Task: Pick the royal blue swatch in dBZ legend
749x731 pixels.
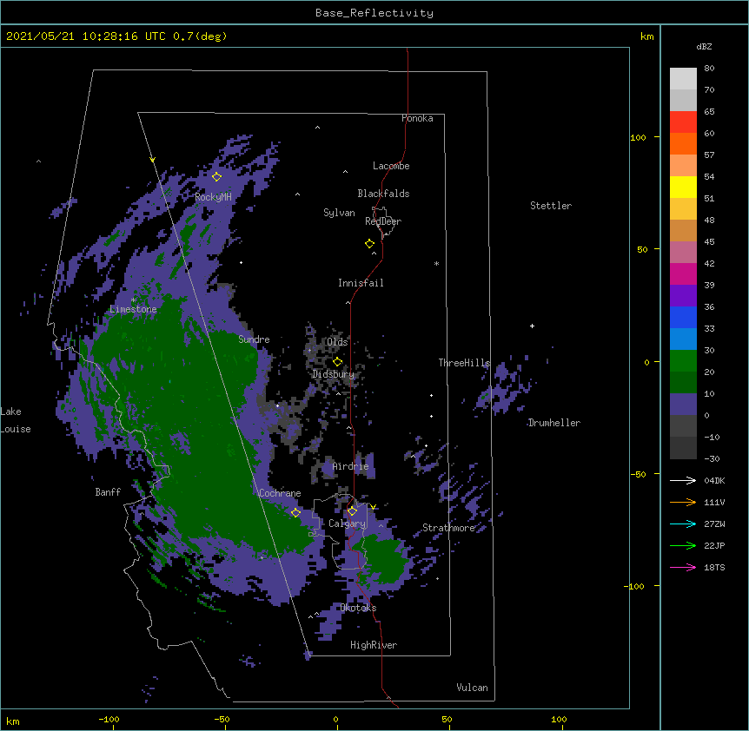Action: pos(683,317)
